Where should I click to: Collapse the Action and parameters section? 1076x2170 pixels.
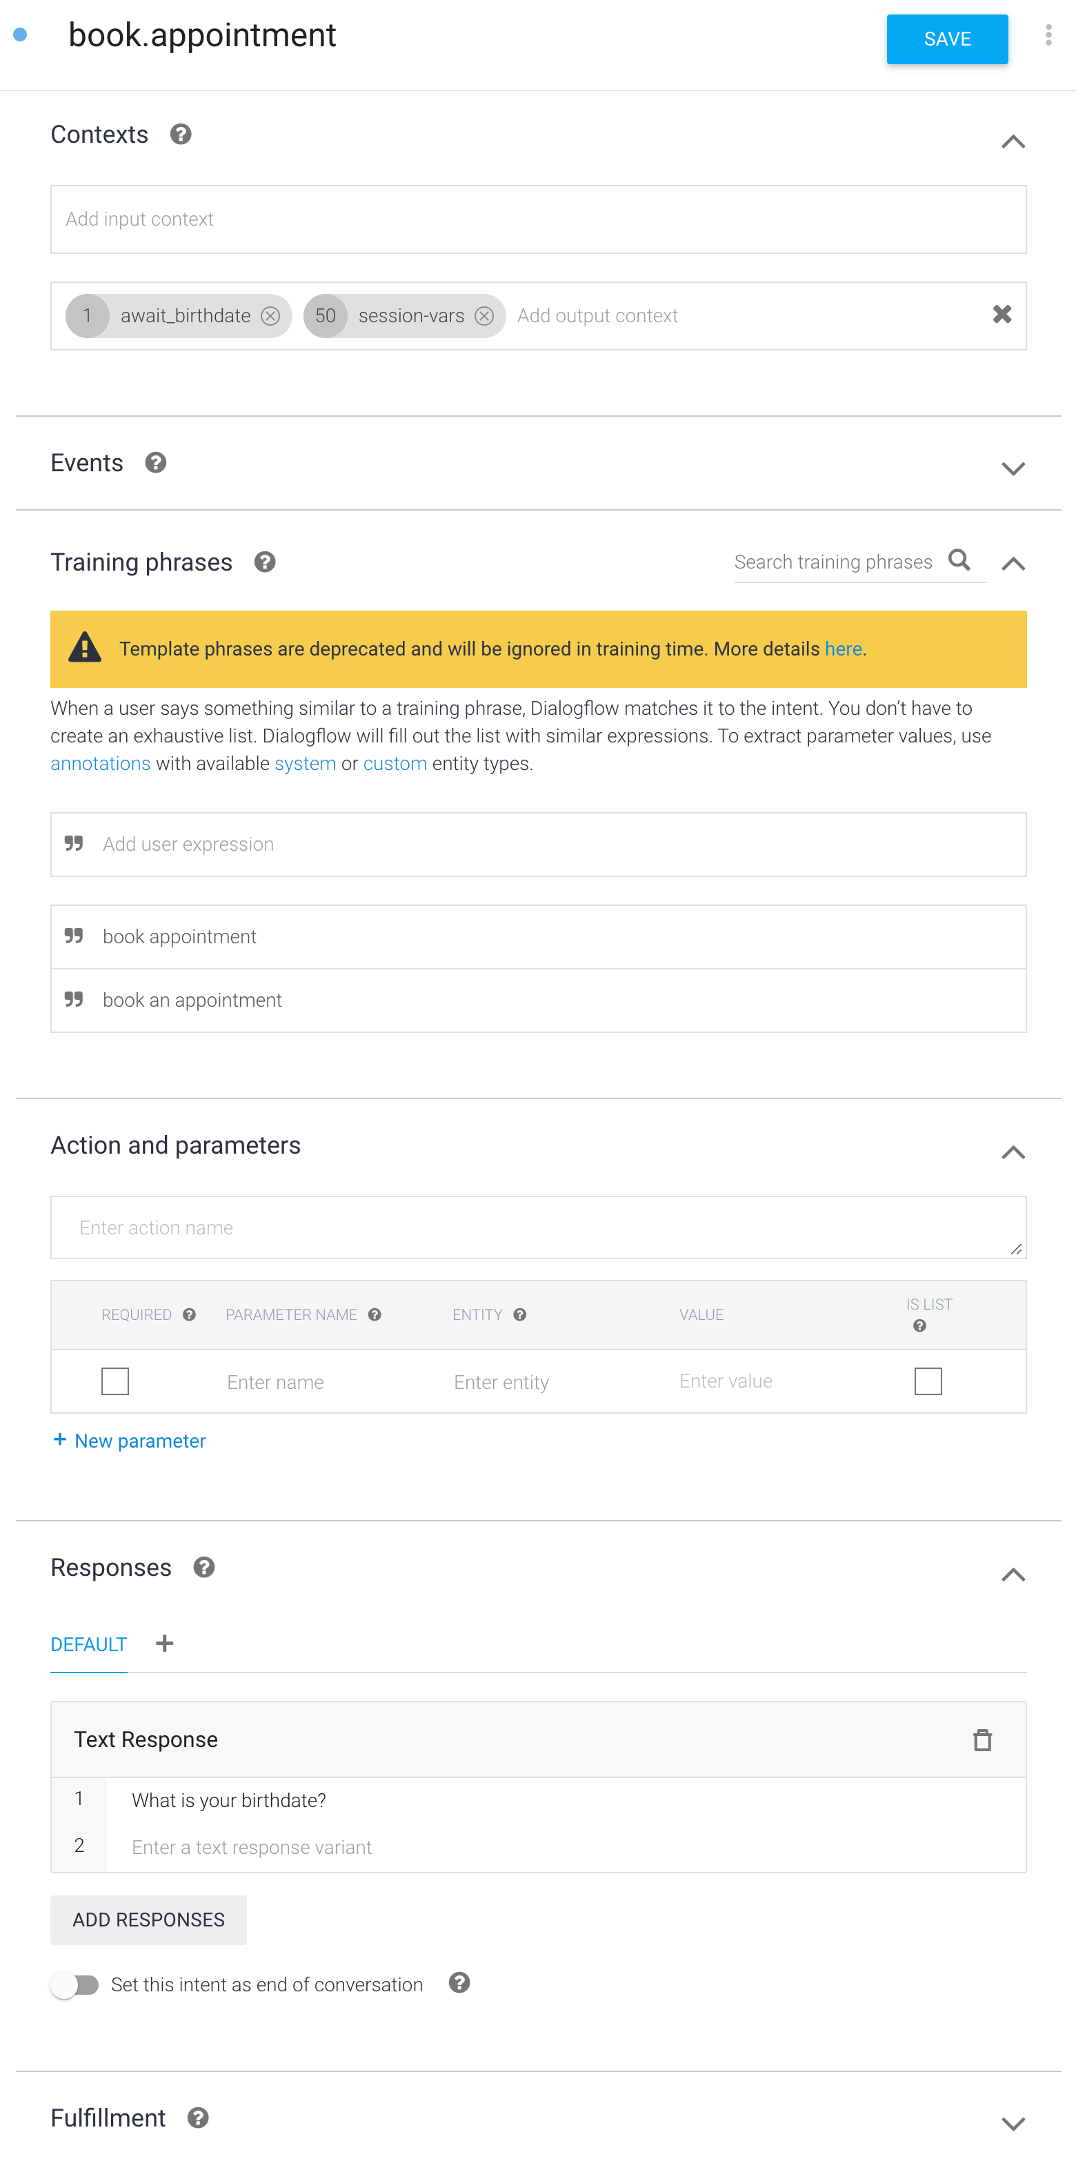[x=1013, y=1152]
